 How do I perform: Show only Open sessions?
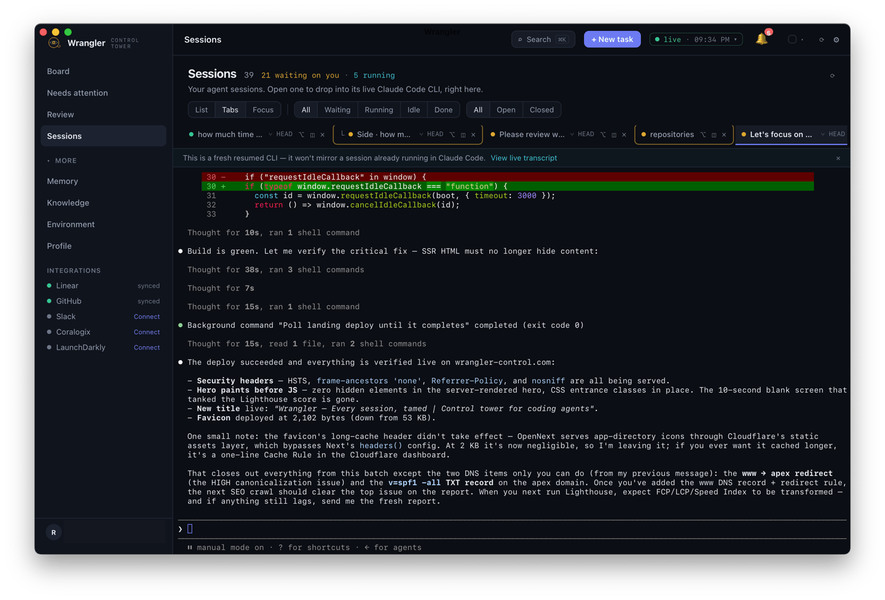pyautogui.click(x=506, y=110)
